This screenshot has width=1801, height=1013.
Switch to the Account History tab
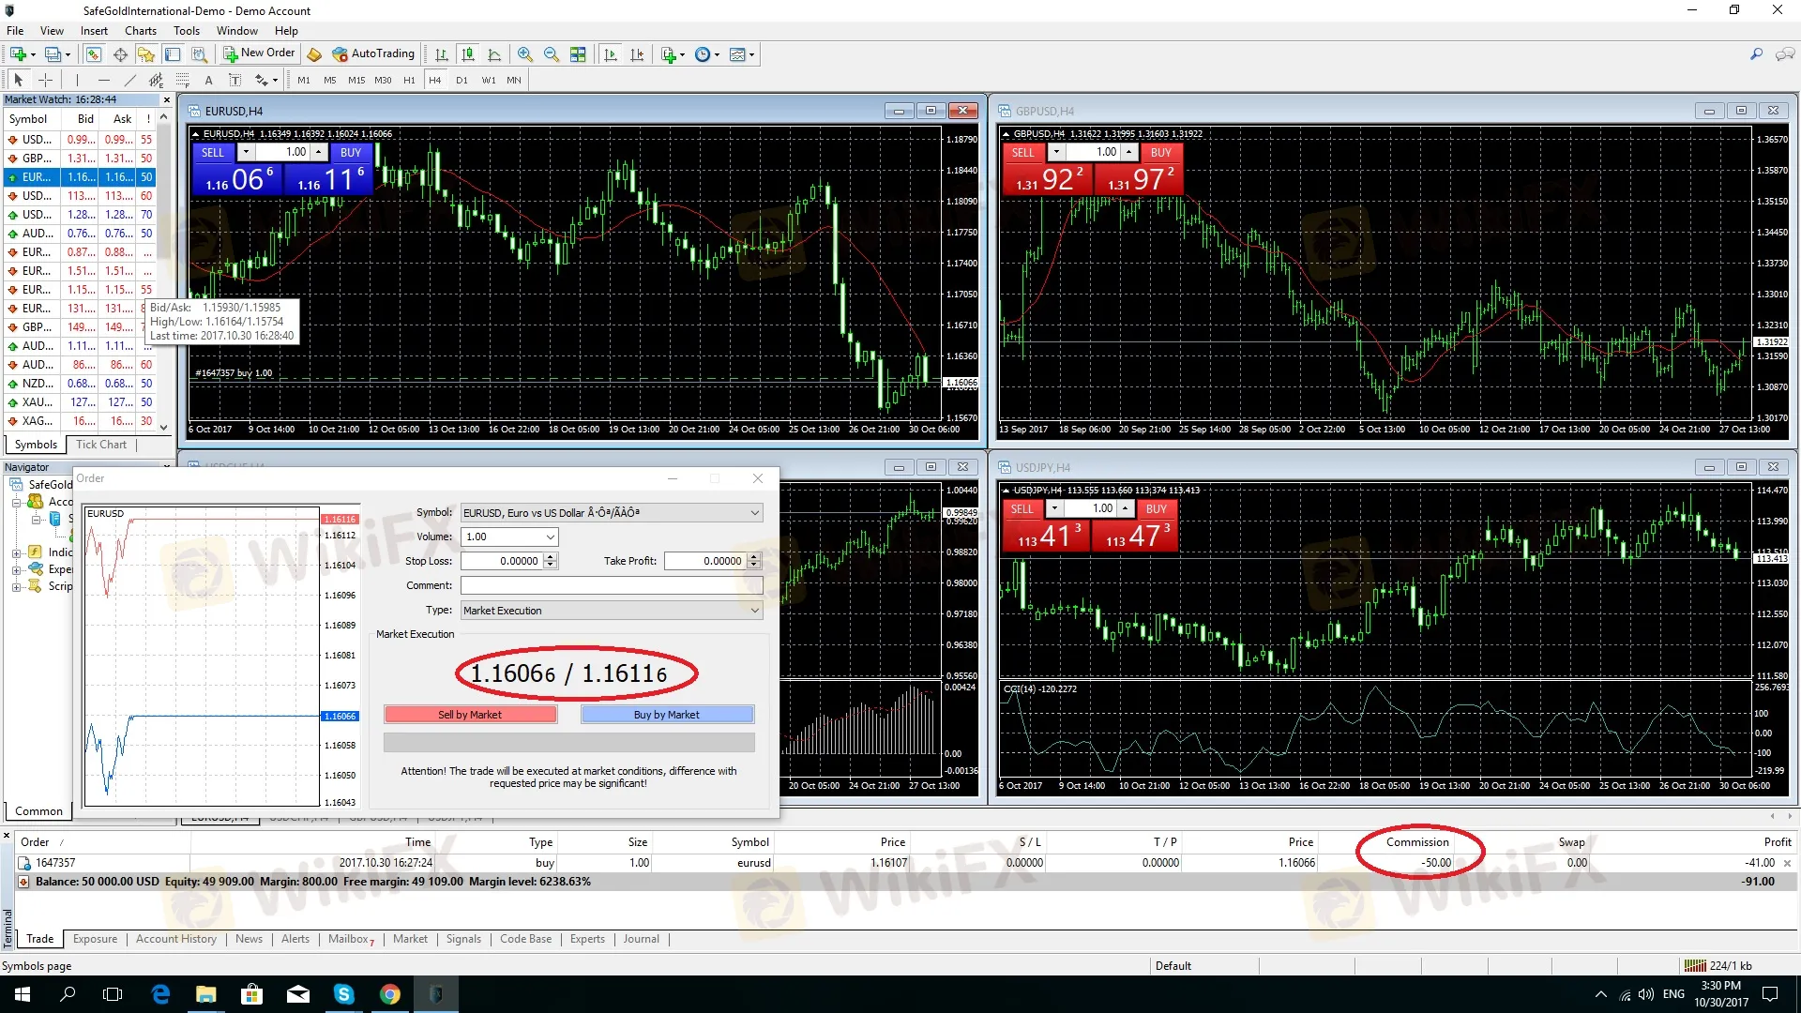click(x=175, y=939)
